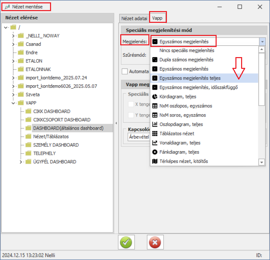Select Térképes nézet, kitöltős map option
This screenshot has width=270, height=260.
pos(183,161)
